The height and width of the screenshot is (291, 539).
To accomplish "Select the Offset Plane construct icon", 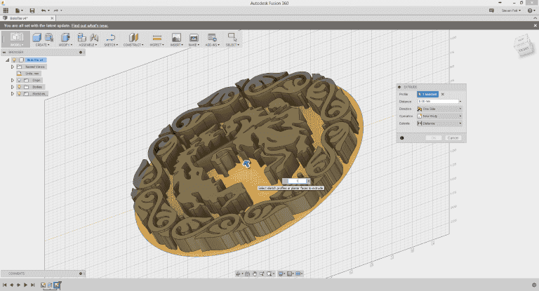I will [133, 37].
